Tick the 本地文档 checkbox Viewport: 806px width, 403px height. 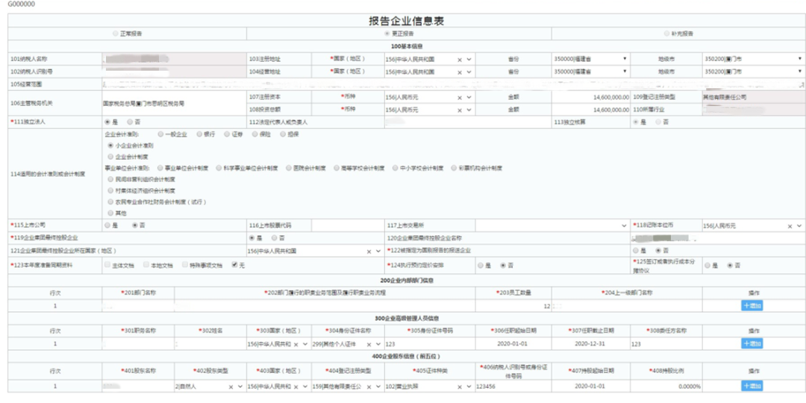[146, 265]
